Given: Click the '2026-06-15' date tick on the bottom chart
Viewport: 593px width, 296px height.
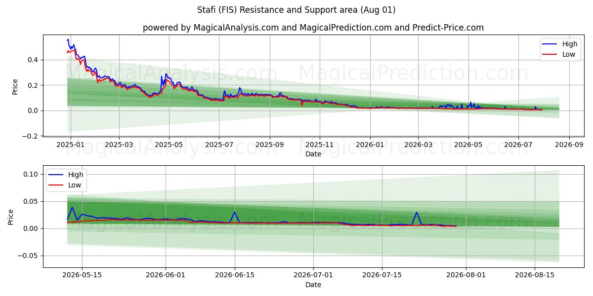Looking at the screenshot, I should pyautogui.click(x=234, y=276).
